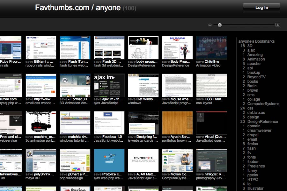Select the dreamweaver tag
287x191 pixels.
point(259,131)
